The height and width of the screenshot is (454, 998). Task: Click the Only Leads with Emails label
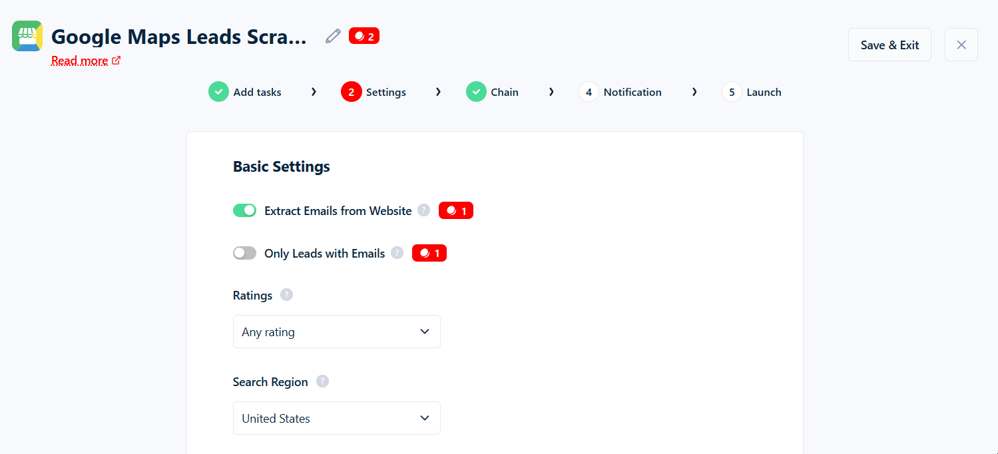pos(325,254)
